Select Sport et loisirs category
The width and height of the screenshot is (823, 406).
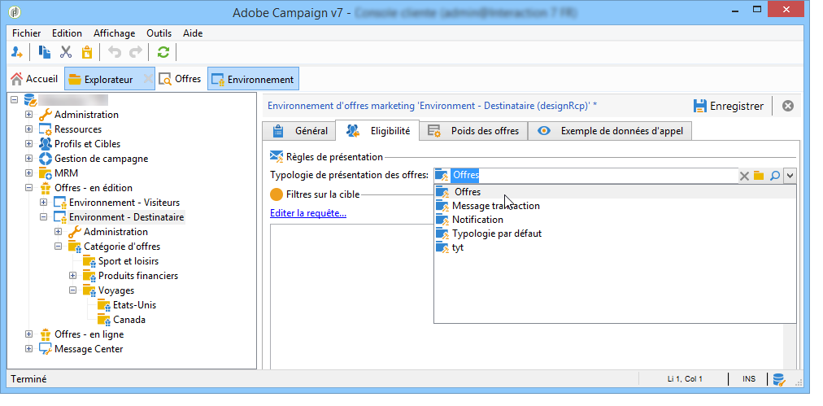[x=128, y=261]
